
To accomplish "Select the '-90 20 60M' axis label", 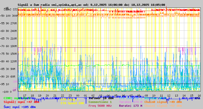I will [8, 77].
